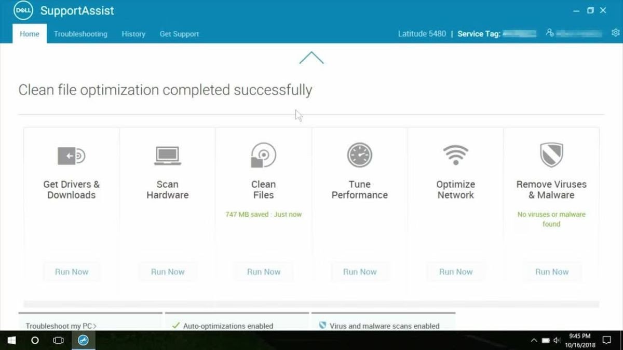Screen dimensions: 623x350
Task: Select the Scan Hardware laptop icon
Action: coord(167,156)
